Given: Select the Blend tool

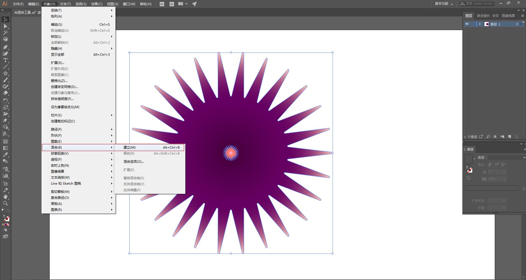Looking at the screenshot, I should tap(5, 161).
